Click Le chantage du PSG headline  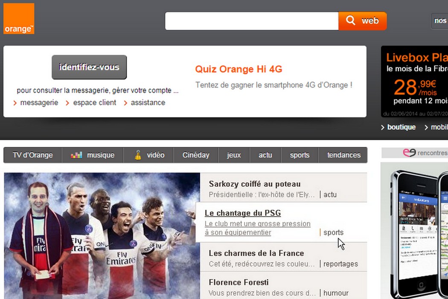click(242, 213)
